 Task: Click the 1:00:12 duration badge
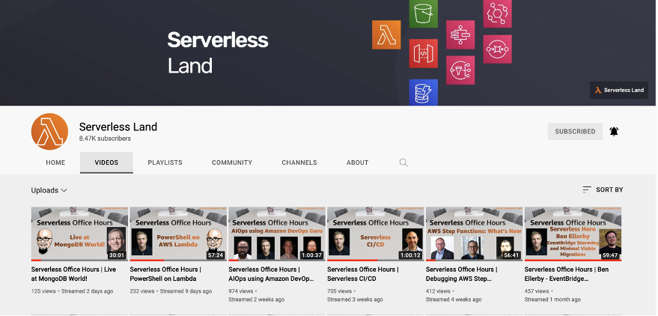click(410, 255)
